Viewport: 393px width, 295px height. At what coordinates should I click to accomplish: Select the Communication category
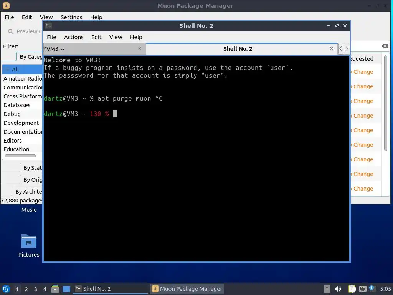[23, 88]
